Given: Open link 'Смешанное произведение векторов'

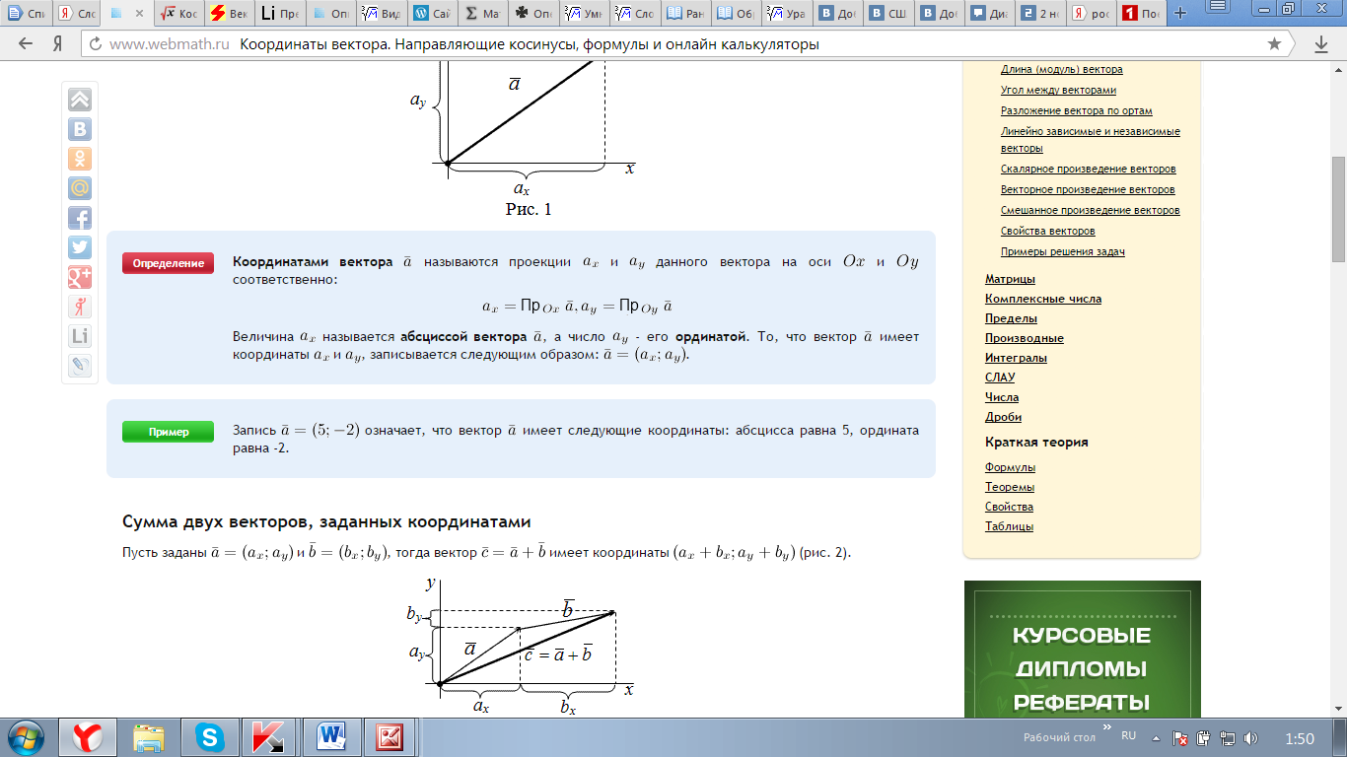Looking at the screenshot, I should tap(1090, 210).
